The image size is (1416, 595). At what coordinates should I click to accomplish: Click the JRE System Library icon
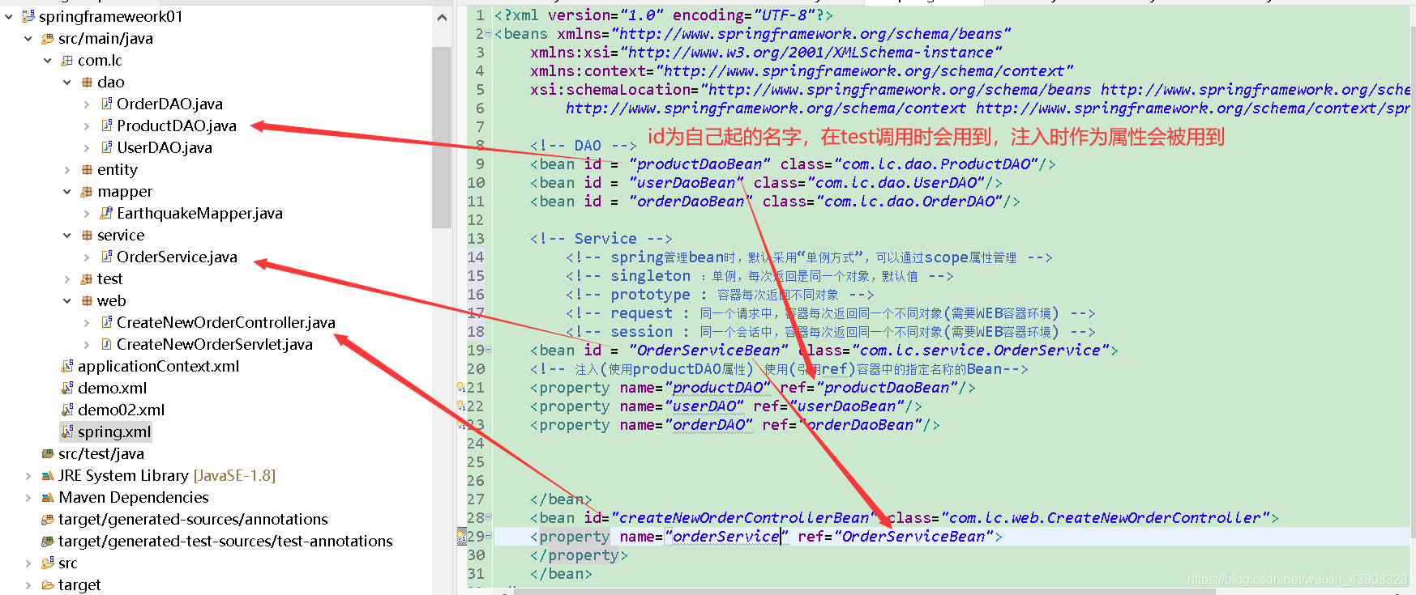click(48, 475)
